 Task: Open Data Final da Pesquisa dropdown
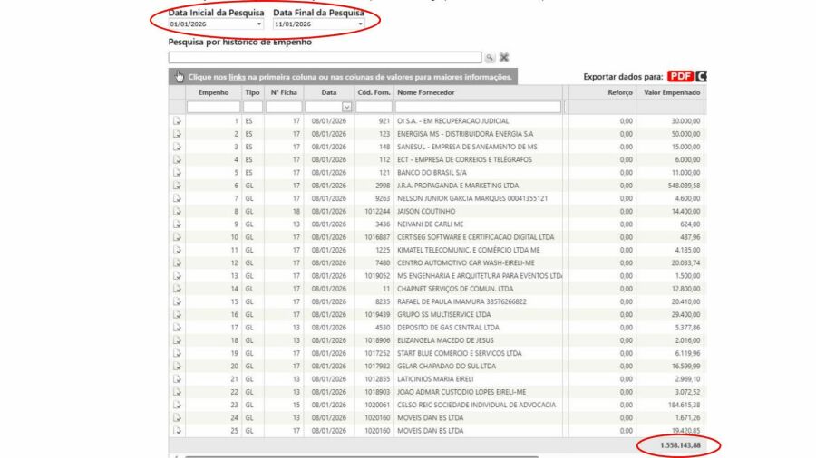[360, 24]
